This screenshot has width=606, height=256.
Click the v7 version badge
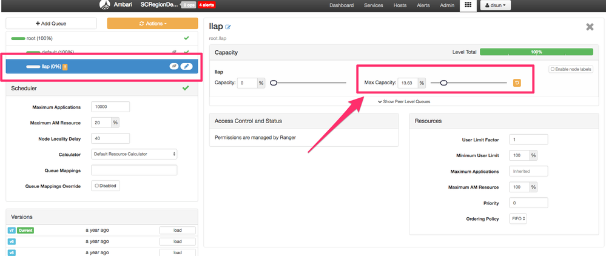pos(11,231)
